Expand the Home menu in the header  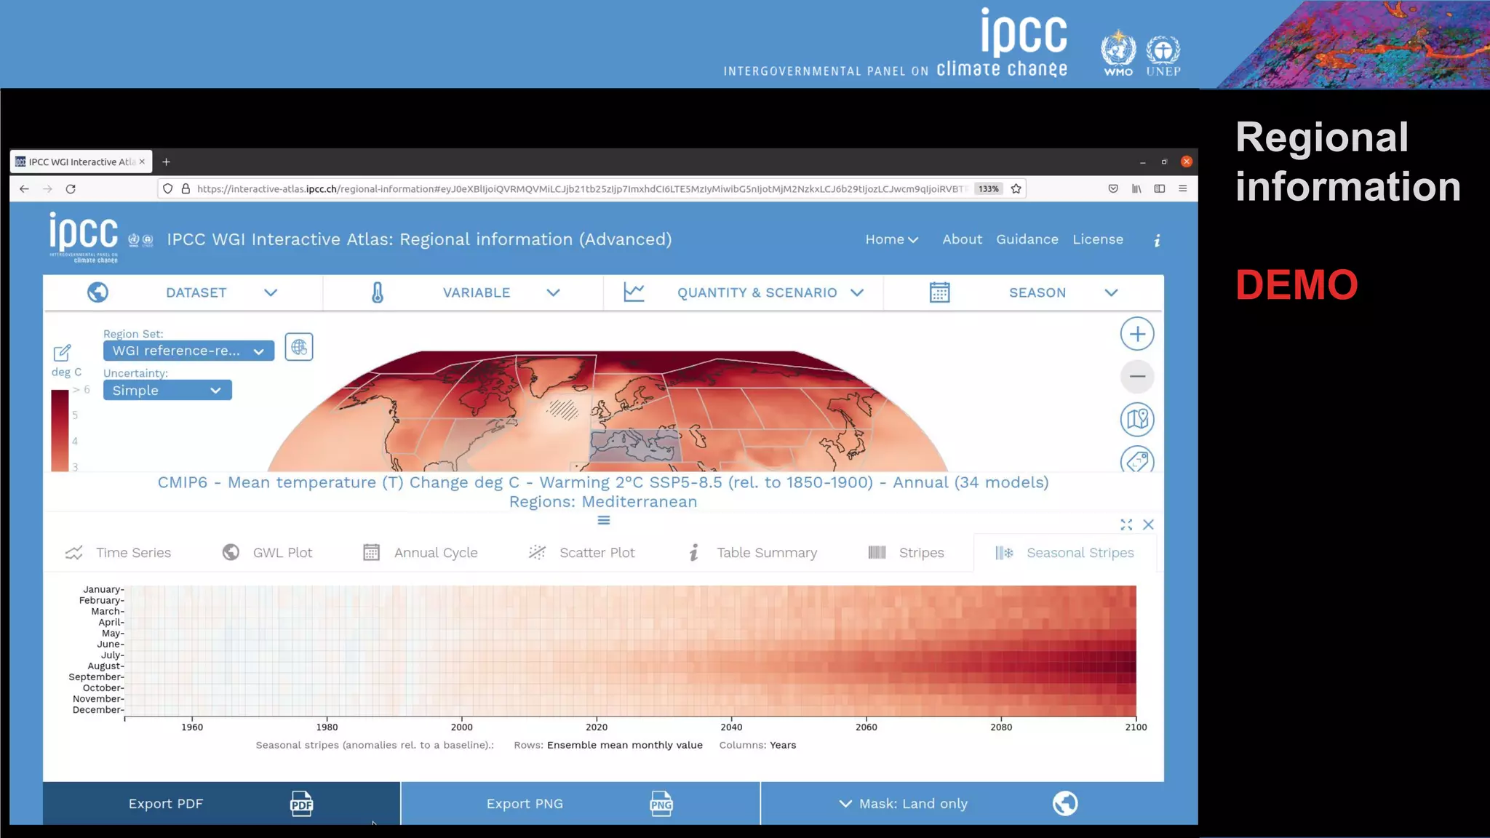click(x=891, y=239)
